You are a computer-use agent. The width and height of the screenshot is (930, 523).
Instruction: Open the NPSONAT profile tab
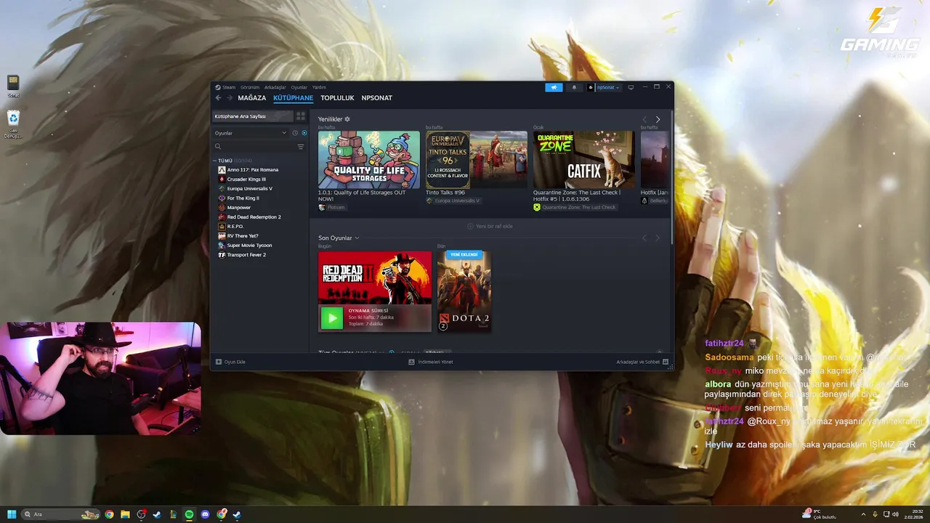coord(377,98)
